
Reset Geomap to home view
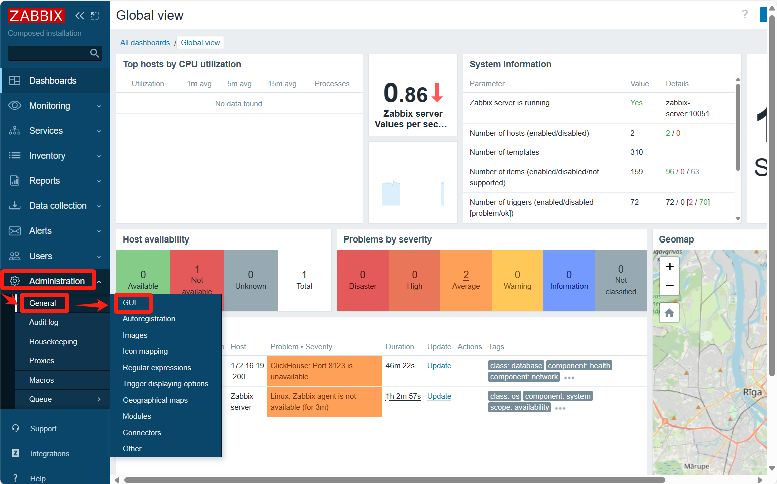(669, 314)
